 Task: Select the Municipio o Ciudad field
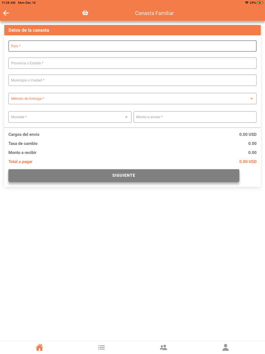click(132, 80)
